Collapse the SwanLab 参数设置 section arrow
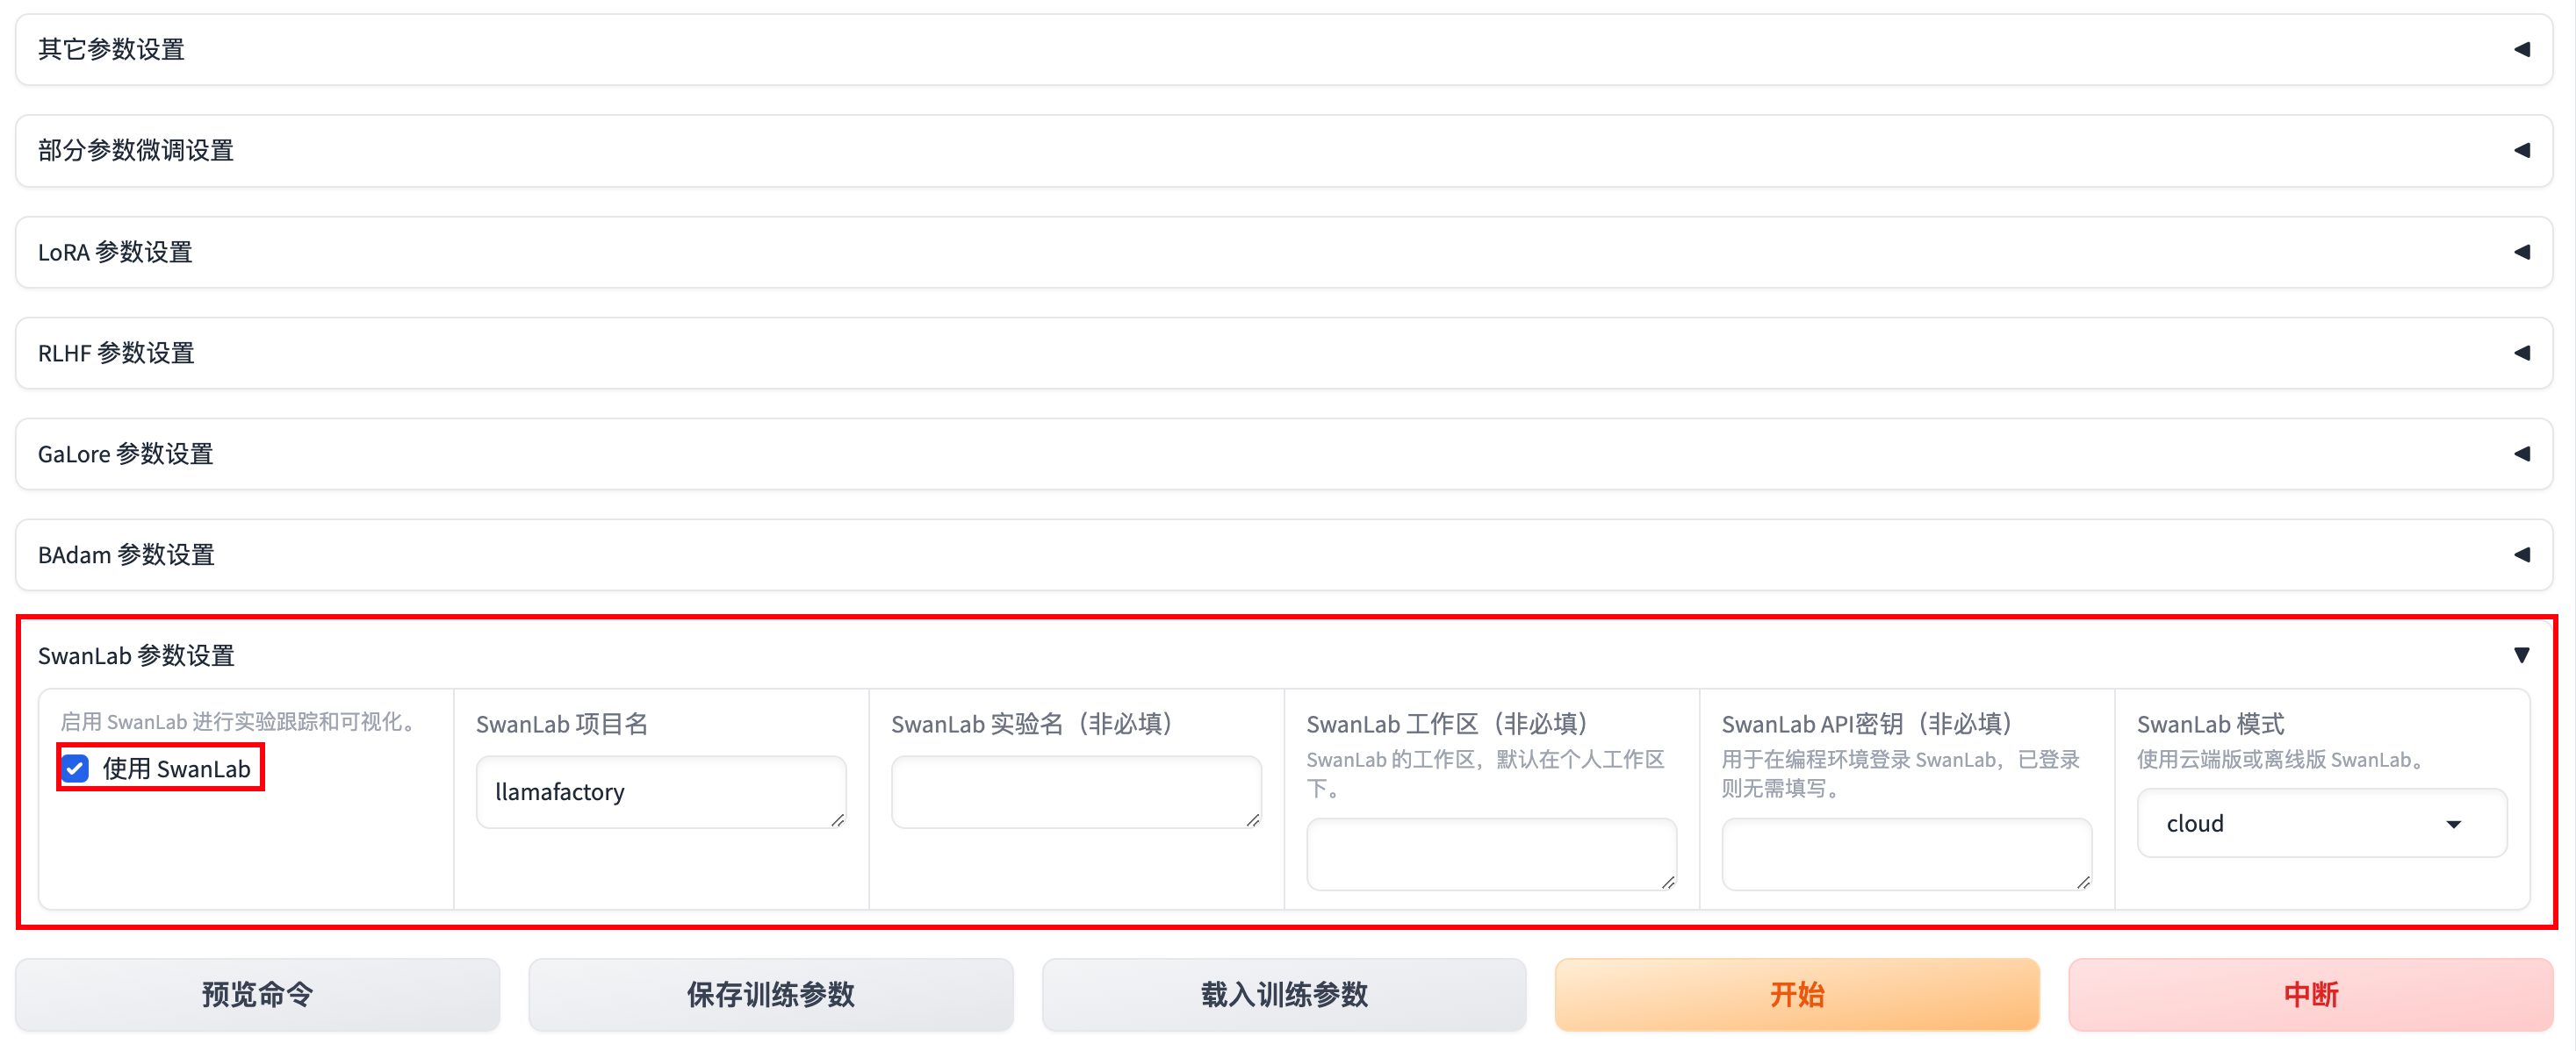This screenshot has height=1051, width=2576. (x=2521, y=655)
